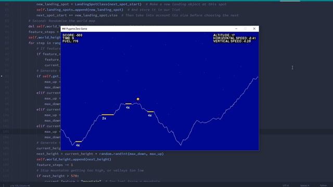
Task: Click the new_landing_spot = LandingSpotClass code line
Action: pos(132,4)
